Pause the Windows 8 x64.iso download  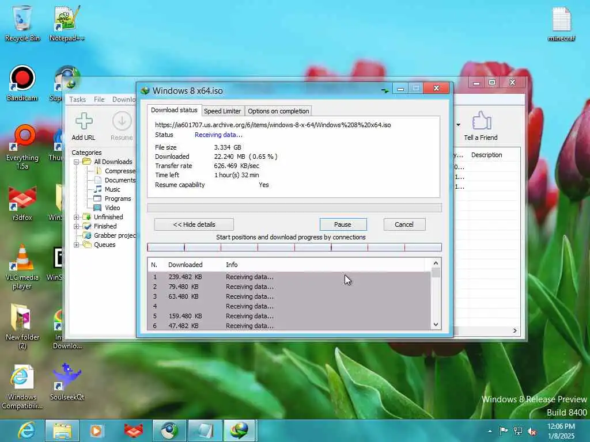click(x=343, y=224)
